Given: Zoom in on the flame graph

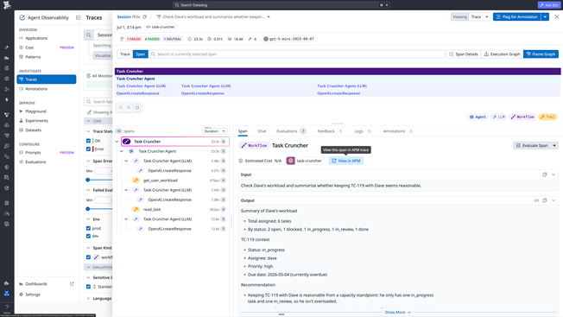Looking at the screenshot, I should [129, 107].
